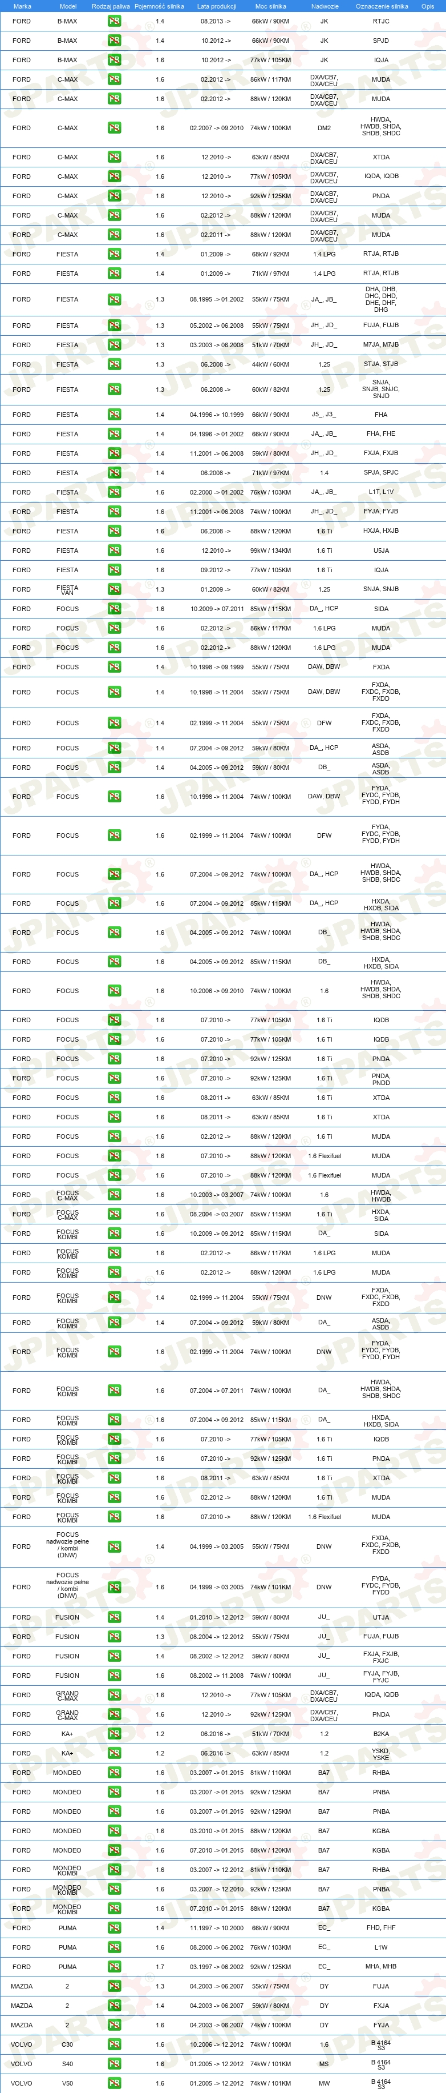Click the 'Pojemność silnika' column header
Image resolution: width=446 pixels, height=2093 pixels.
(160, 6)
